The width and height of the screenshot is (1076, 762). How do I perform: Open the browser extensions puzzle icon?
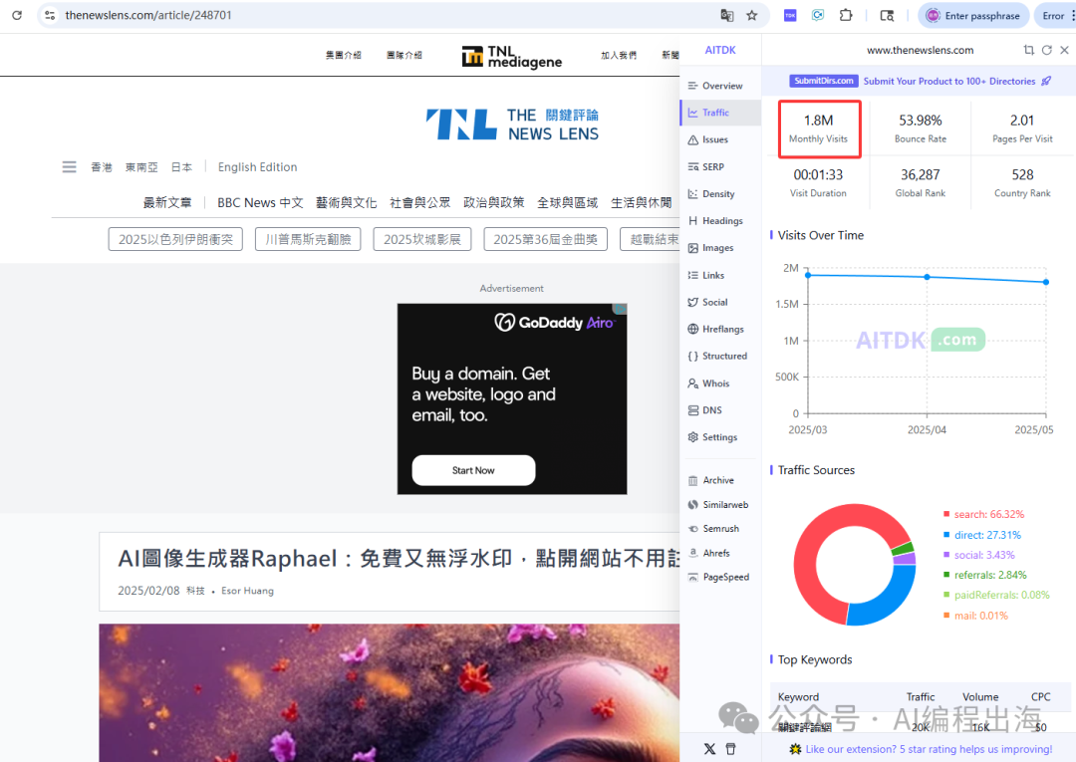coord(846,15)
